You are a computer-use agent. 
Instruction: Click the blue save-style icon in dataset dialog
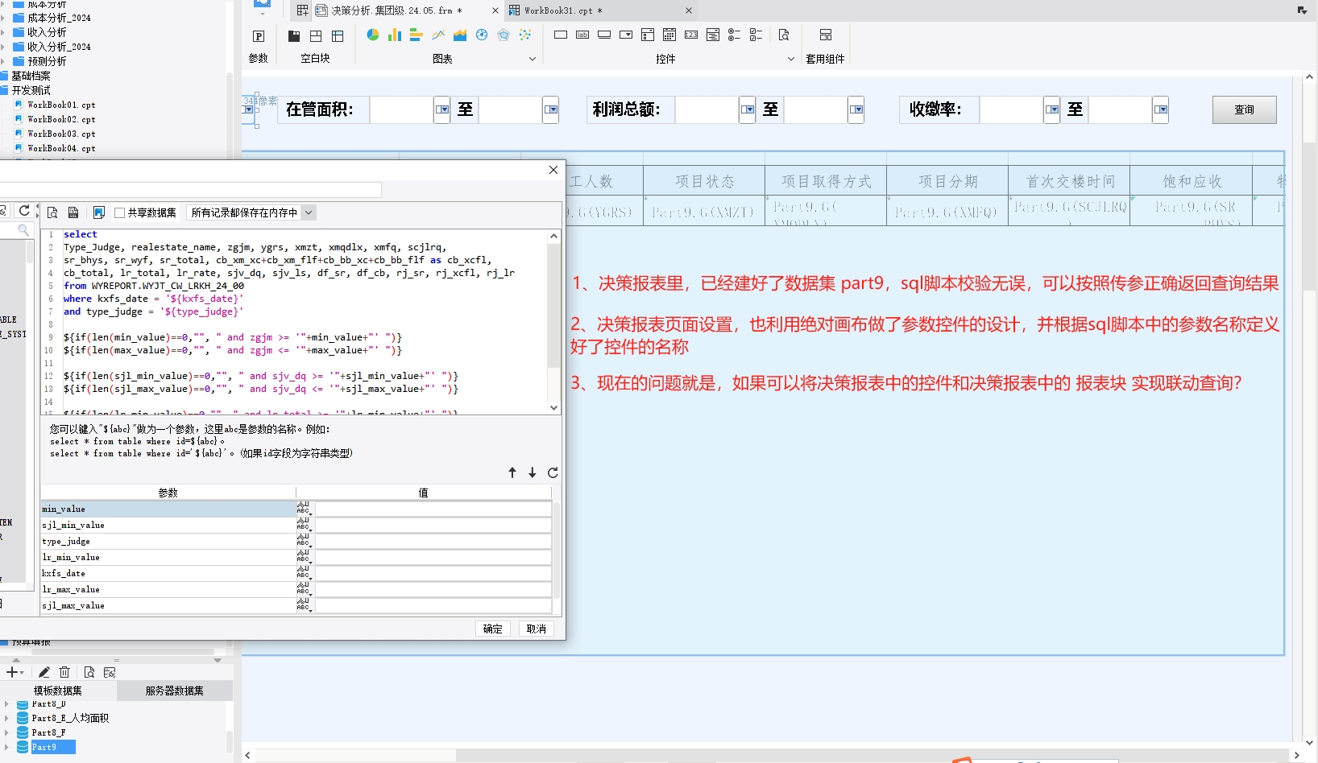(x=99, y=212)
